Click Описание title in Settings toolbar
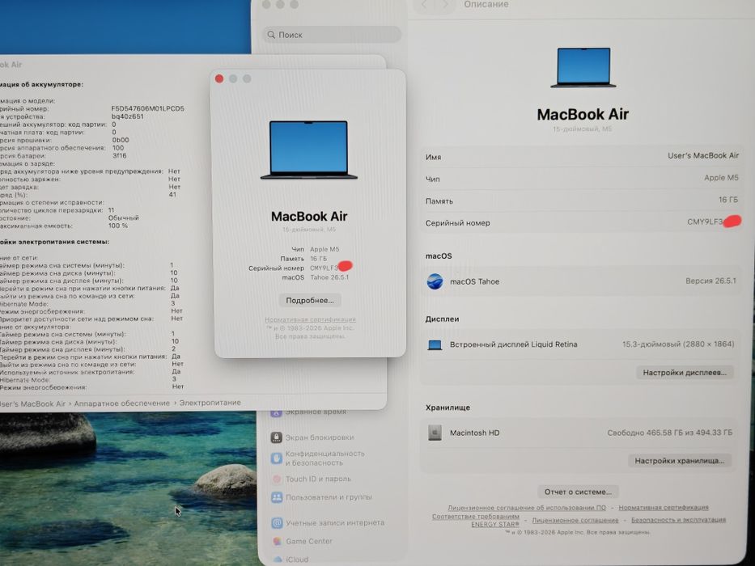Screen dimensions: 755x566 point(486,4)
